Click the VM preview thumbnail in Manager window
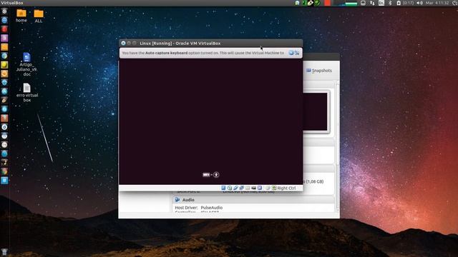 316,112
